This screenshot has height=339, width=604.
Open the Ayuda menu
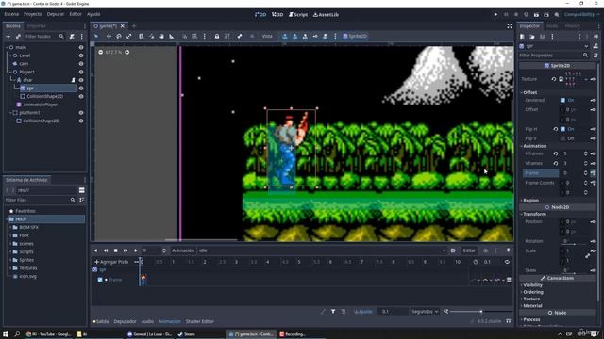coord(93,14)
